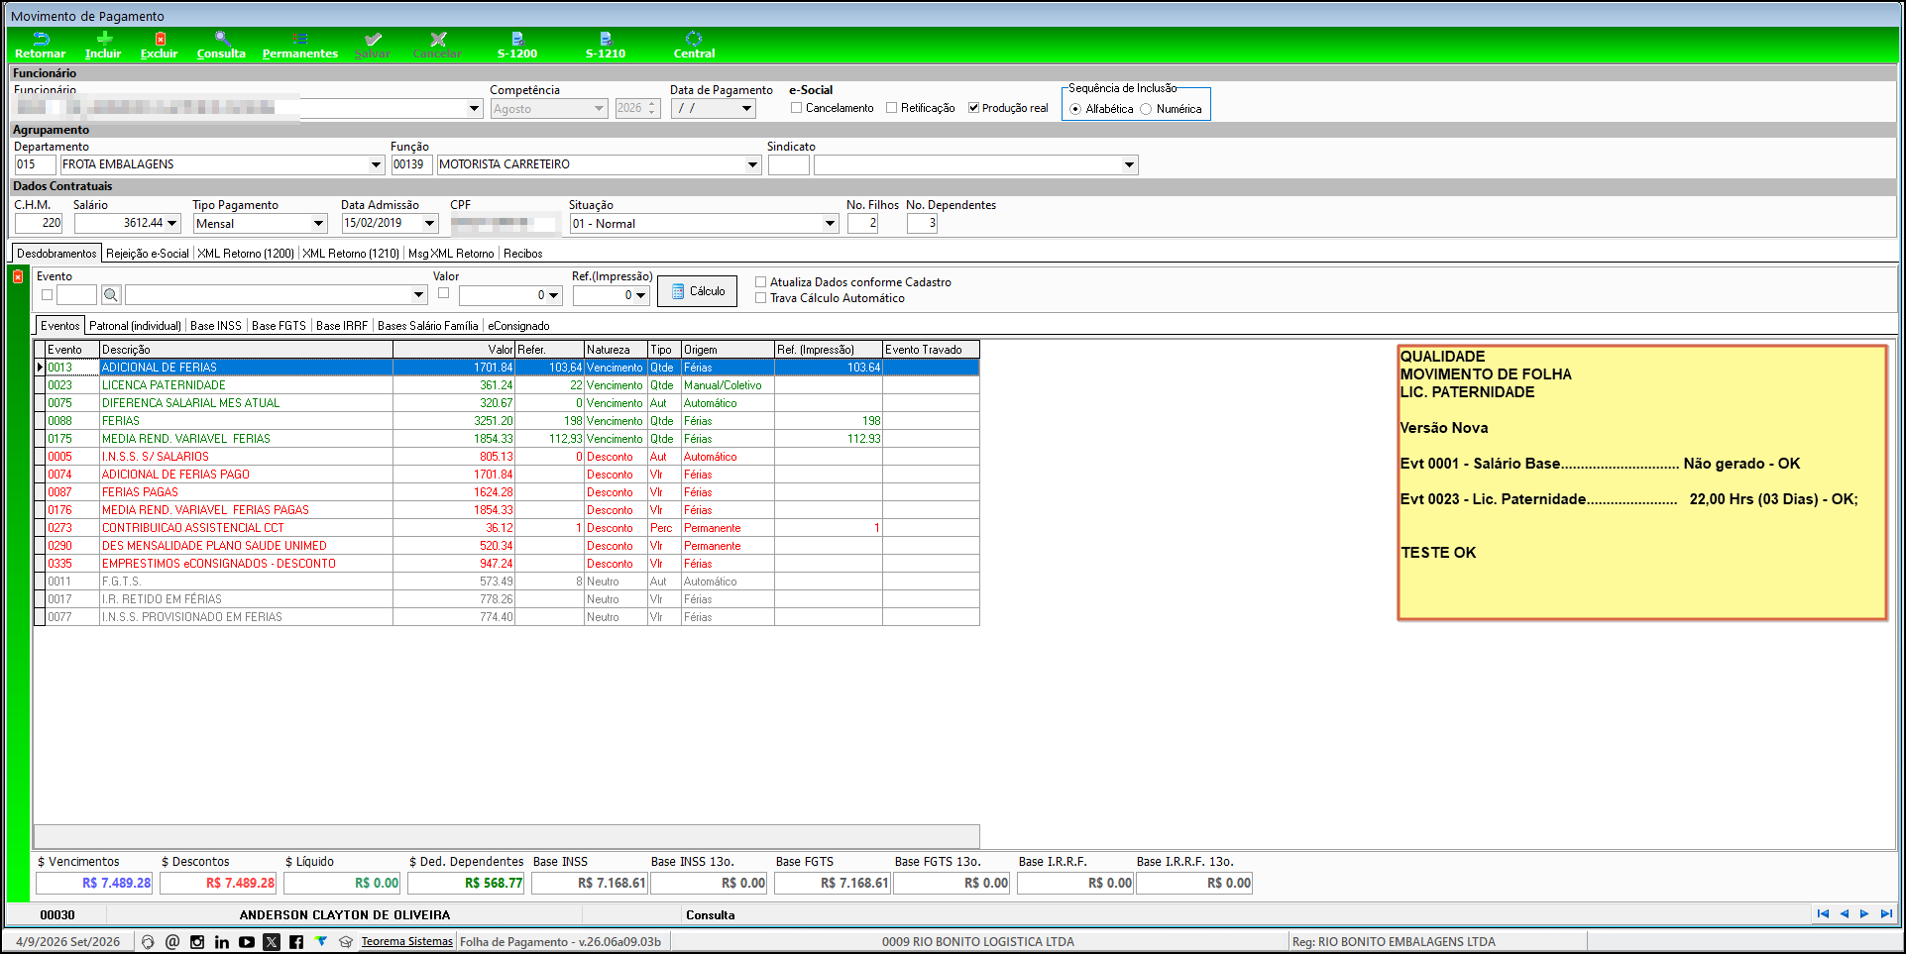Open the Teorema Sistemas link
The width and height of the screenshot is (1906, 954).
coord(407,942)
